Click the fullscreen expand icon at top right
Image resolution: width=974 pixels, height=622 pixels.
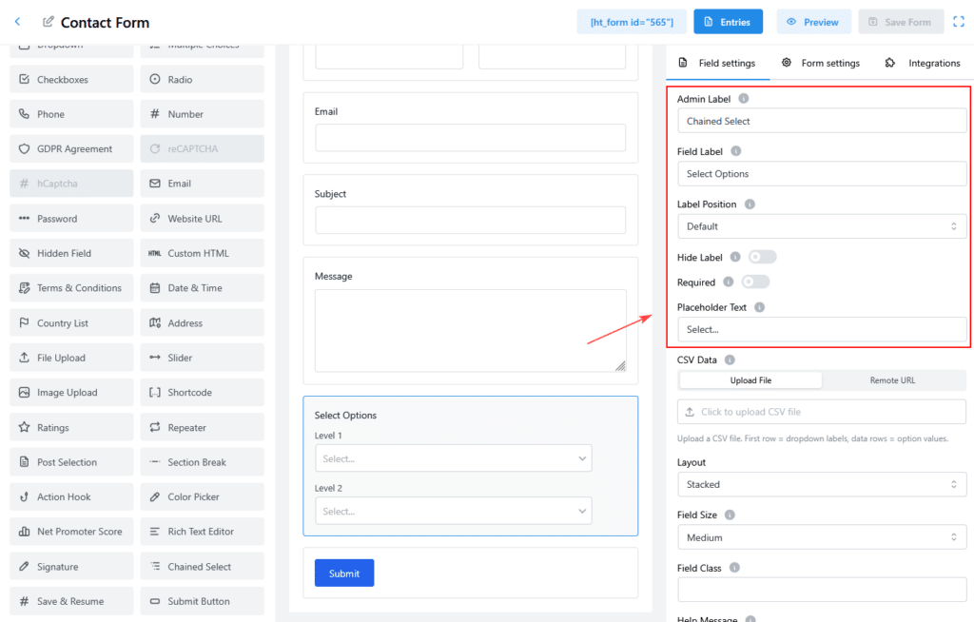point(960,22)
